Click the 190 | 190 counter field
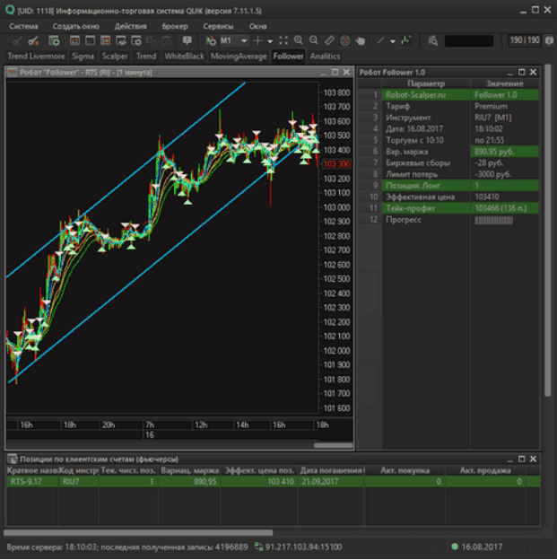The width and height of the screenshot is (557, 560). 525,40
